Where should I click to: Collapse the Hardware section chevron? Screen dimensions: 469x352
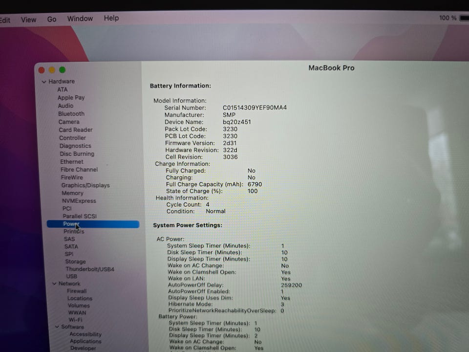point(44,82)
